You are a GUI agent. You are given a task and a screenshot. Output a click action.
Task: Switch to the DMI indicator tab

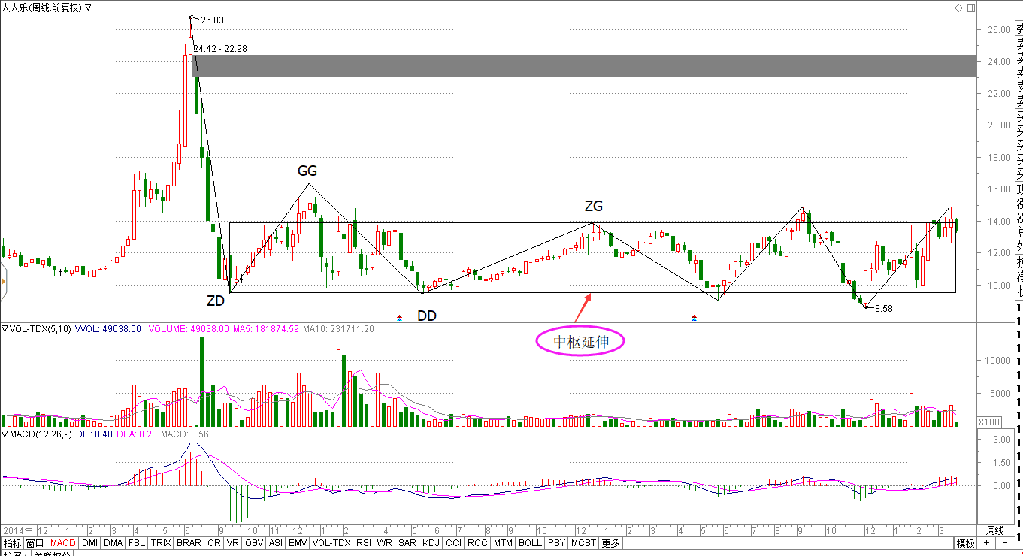coord(89,543)
